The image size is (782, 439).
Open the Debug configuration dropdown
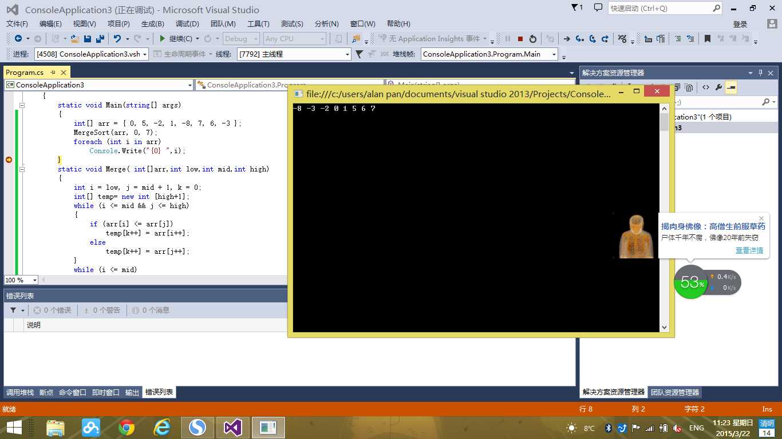tap(242, 38)
